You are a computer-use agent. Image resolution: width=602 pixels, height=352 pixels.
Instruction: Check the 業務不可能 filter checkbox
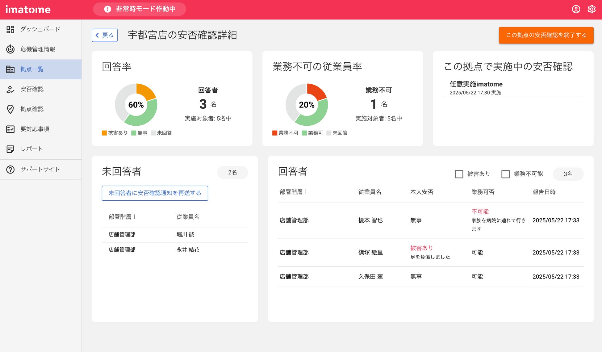click(505, 174)
